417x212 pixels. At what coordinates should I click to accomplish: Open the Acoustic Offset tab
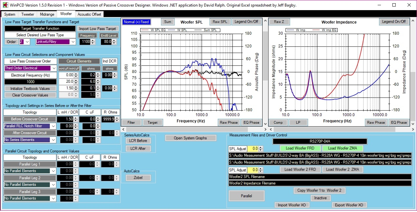click(x=89, y=14)
